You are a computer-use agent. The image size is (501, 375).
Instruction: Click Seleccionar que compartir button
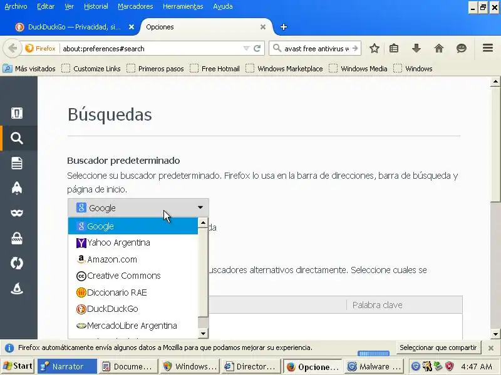(x=438, y=347)
